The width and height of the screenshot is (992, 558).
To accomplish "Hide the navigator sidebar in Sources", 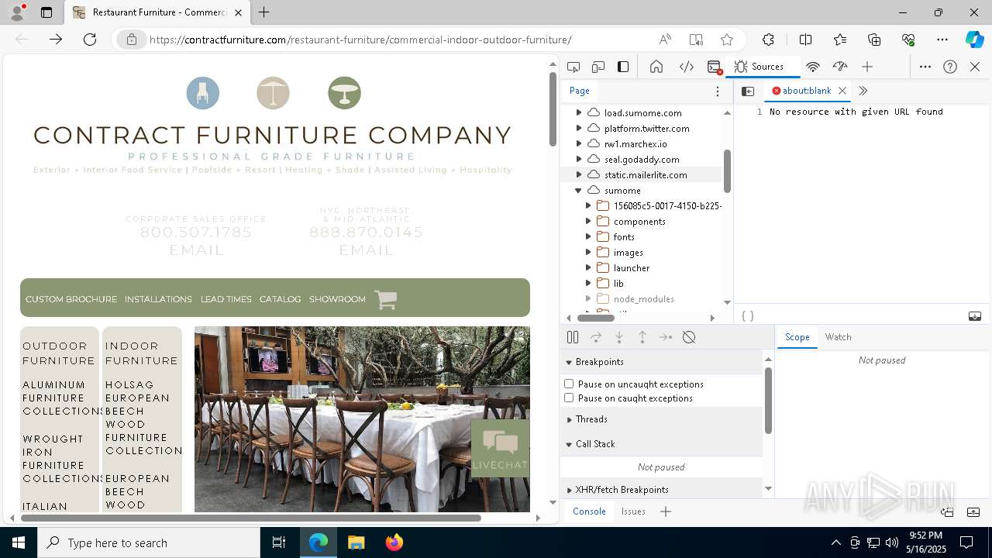I will [x=748, y=91].
